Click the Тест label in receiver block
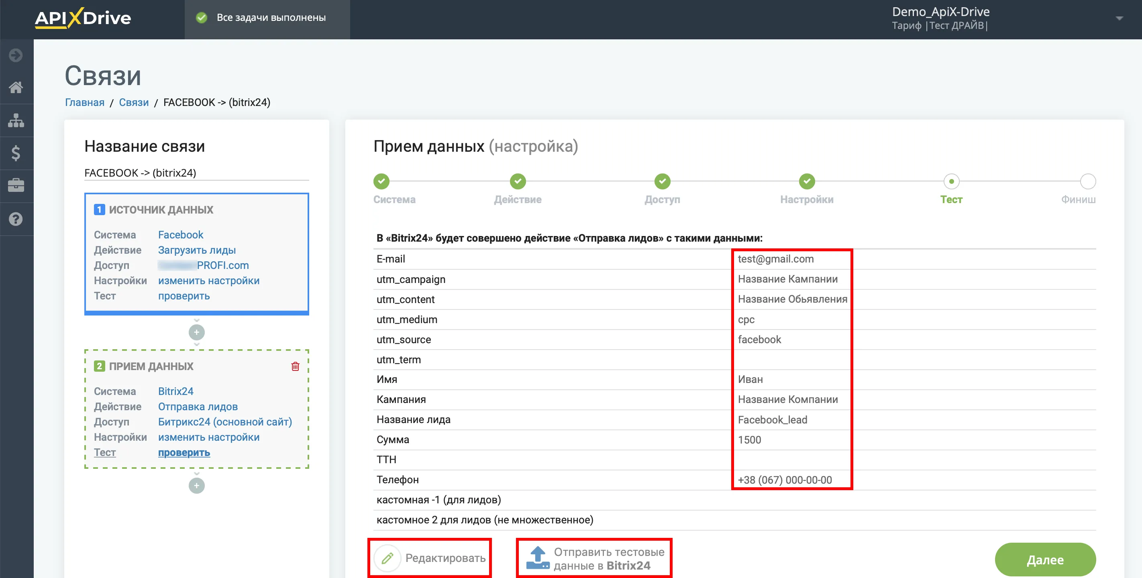This screenshot has width=1142, height=578. coord(105,452)
